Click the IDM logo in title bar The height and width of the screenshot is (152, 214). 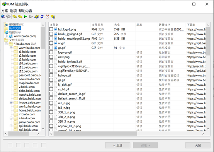4,4
